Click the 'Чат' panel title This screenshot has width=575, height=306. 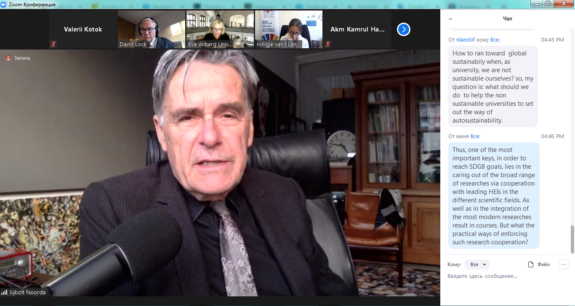pyautogui.click(x=508, y=19)
